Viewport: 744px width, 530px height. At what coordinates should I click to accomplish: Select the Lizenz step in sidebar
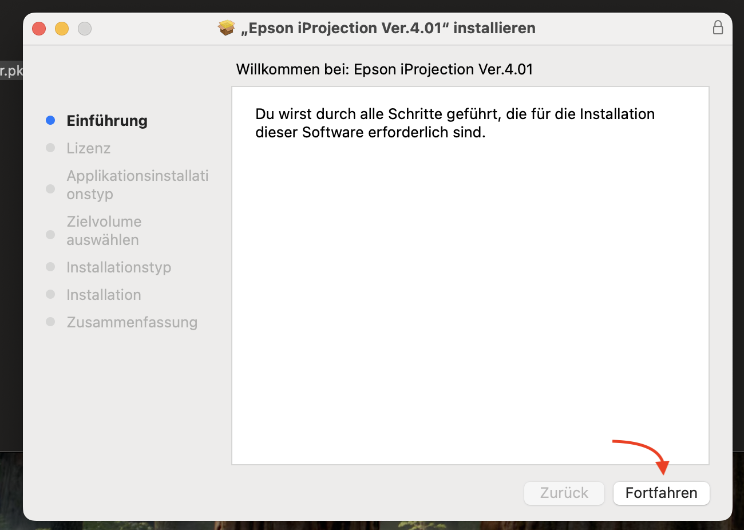click(89, 148)
